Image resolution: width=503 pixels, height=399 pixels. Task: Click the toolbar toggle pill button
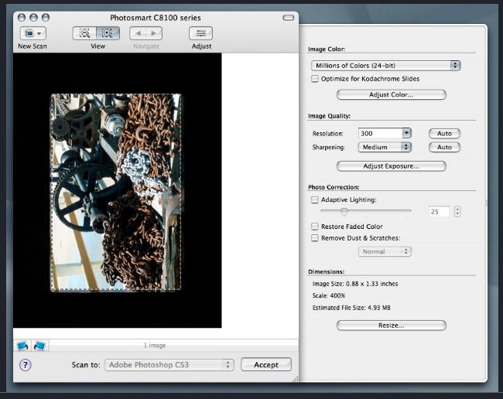tap(288, 17)
